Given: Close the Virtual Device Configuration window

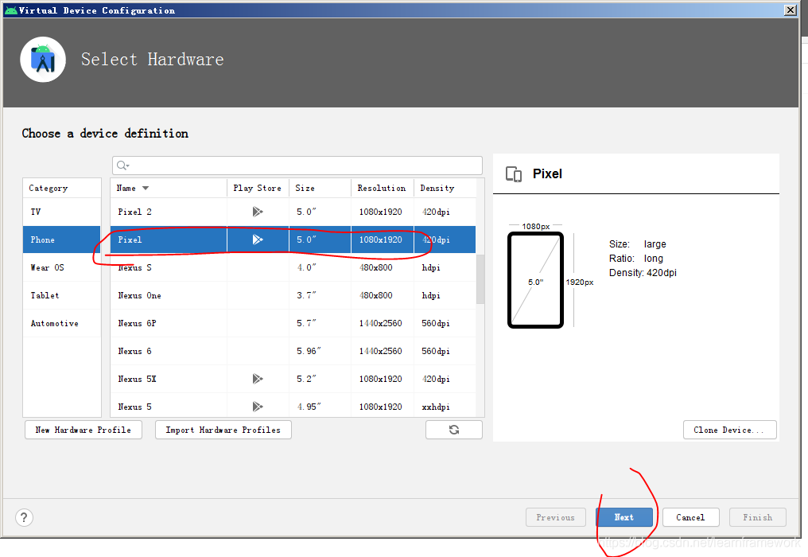Looking at the screenshot, I should click(790, 10).
